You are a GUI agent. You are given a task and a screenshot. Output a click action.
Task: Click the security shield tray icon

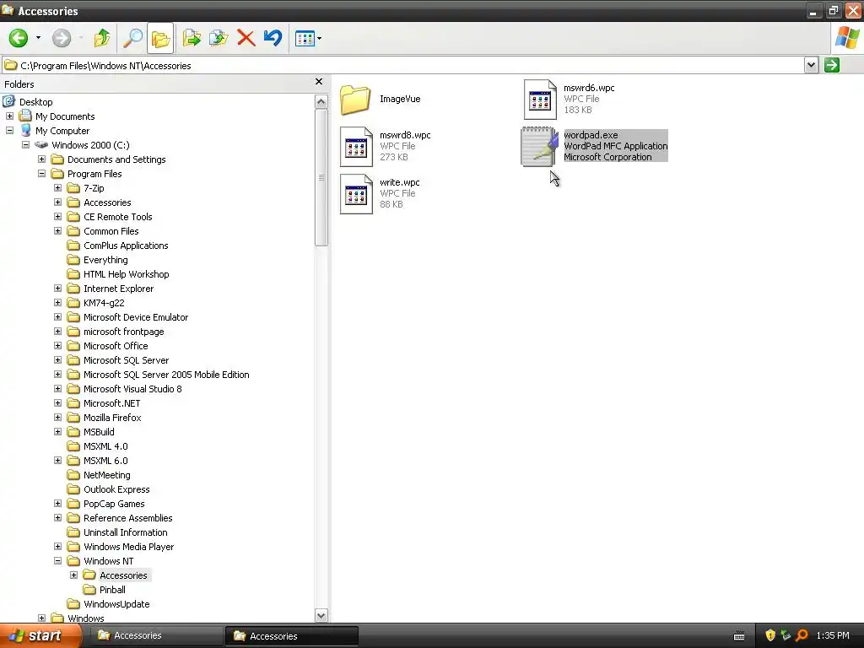[770, 636]
